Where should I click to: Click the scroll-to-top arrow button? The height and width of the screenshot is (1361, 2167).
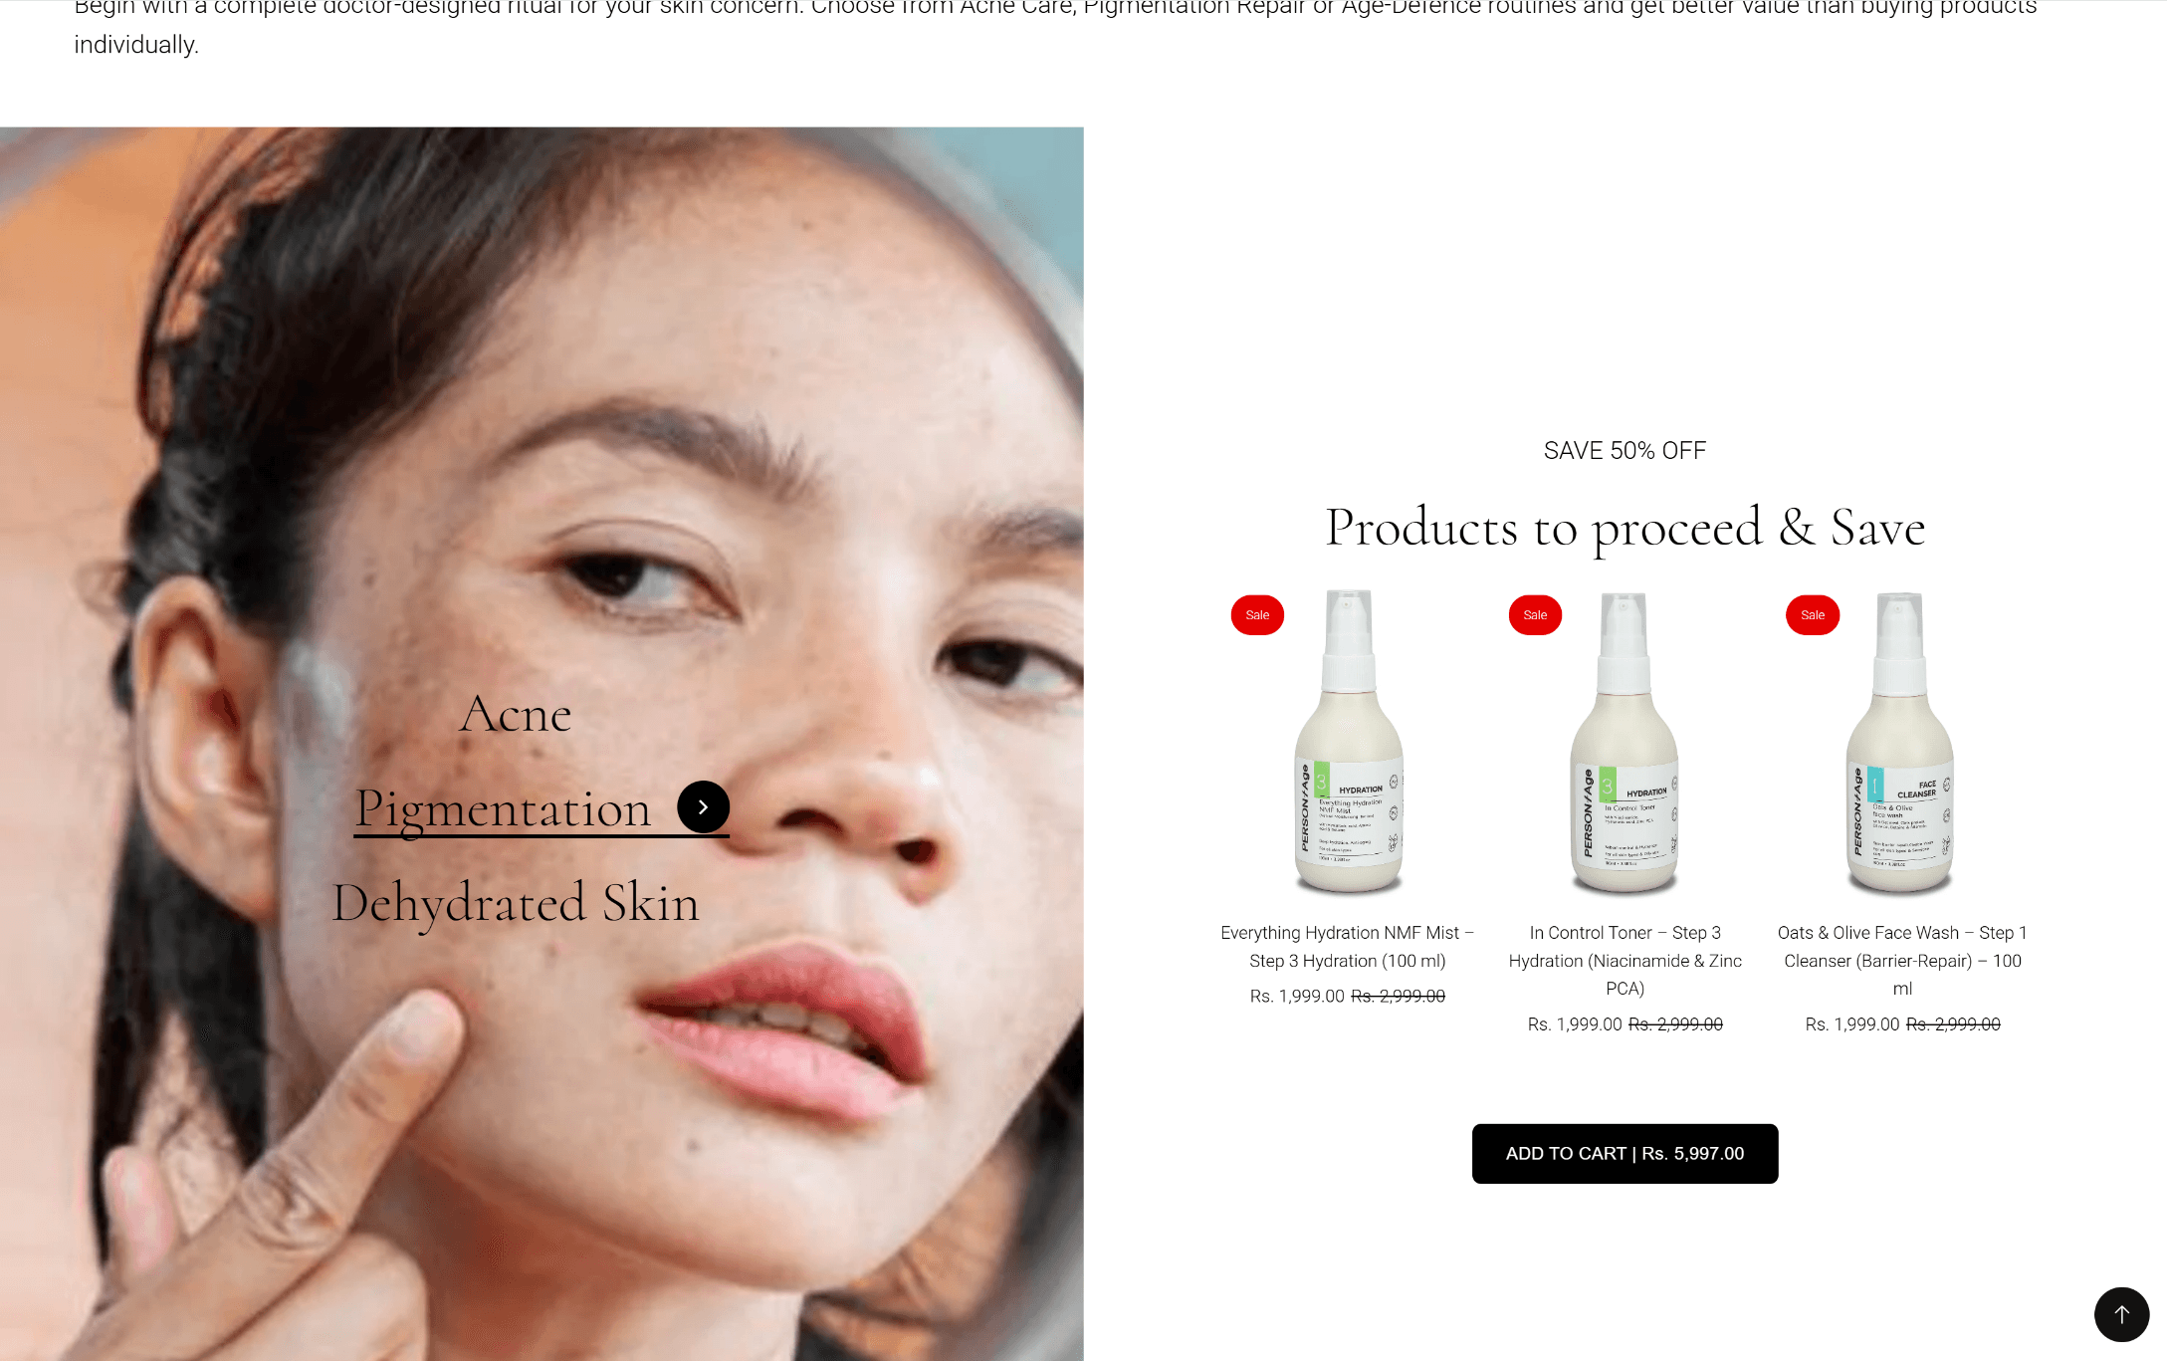click(x=2121, y=1314)
